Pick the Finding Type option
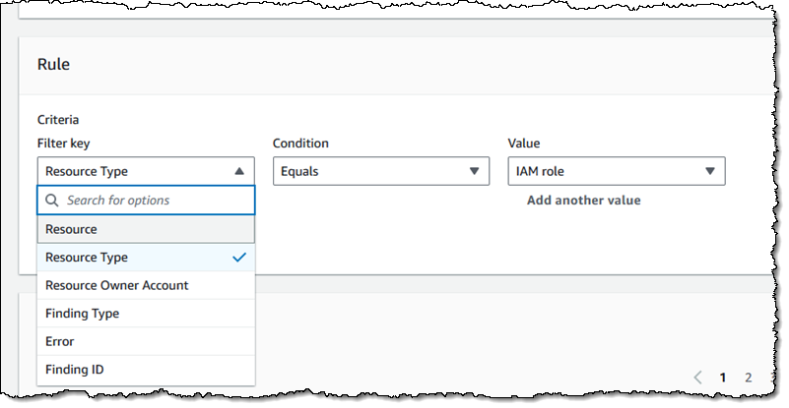This screenshot has height=408, width=789. click(x=146, y=314)
